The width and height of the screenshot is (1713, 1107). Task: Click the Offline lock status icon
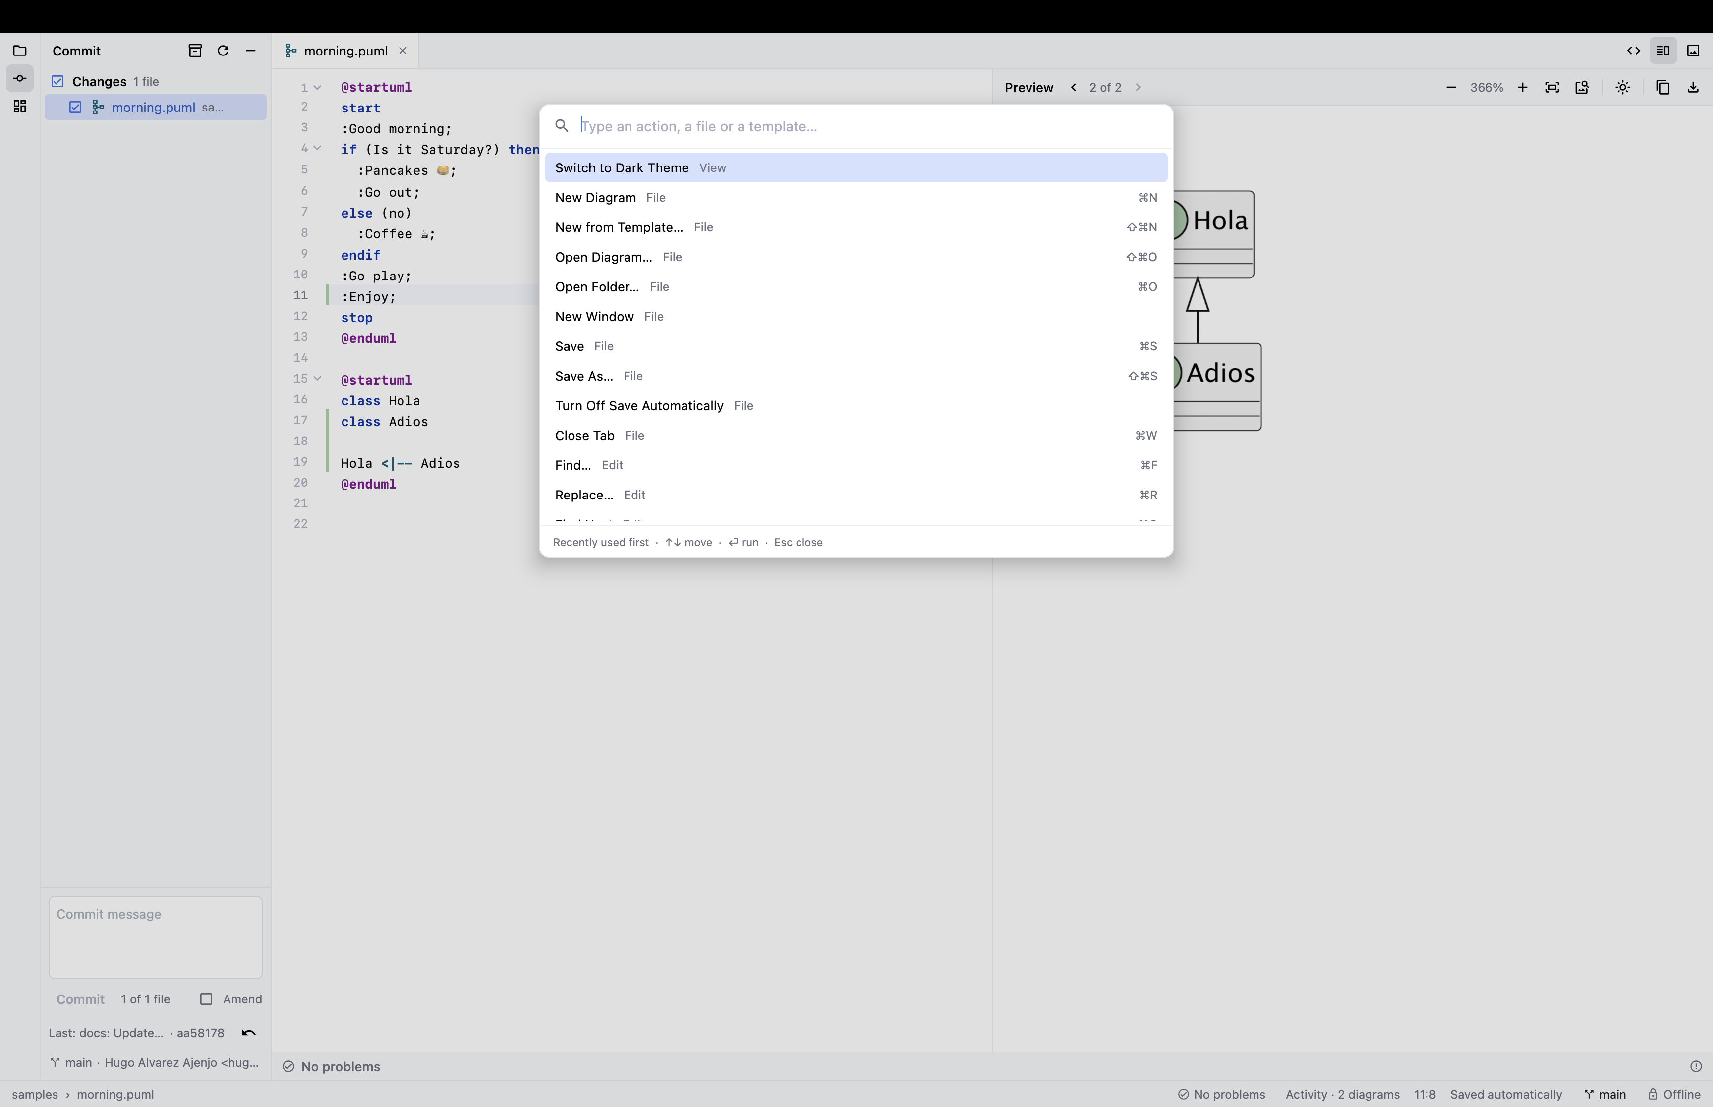coord(1653,1094)
